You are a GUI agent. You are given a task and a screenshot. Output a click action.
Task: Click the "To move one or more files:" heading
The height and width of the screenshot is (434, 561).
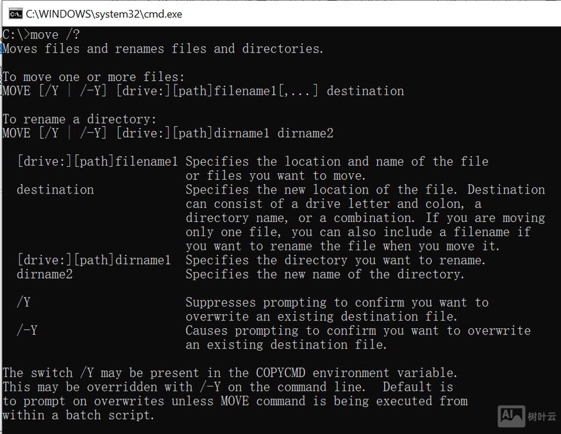[x=94, y=77]
